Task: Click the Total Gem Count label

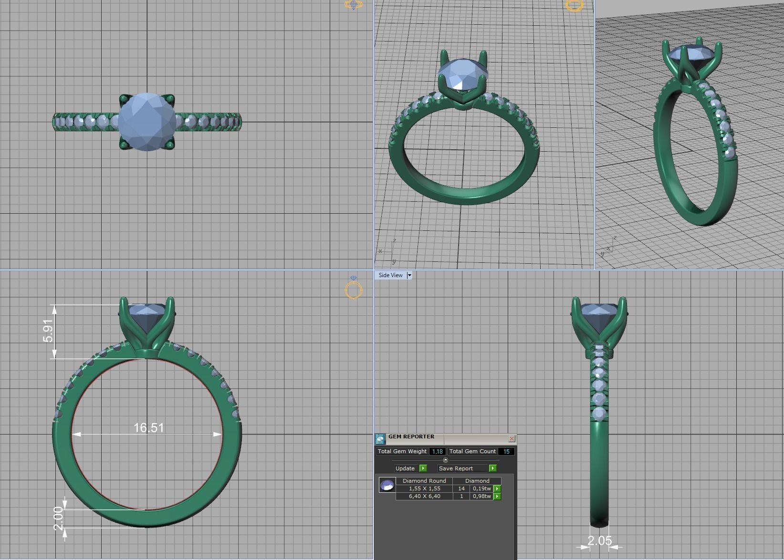Action: (472, 451)
